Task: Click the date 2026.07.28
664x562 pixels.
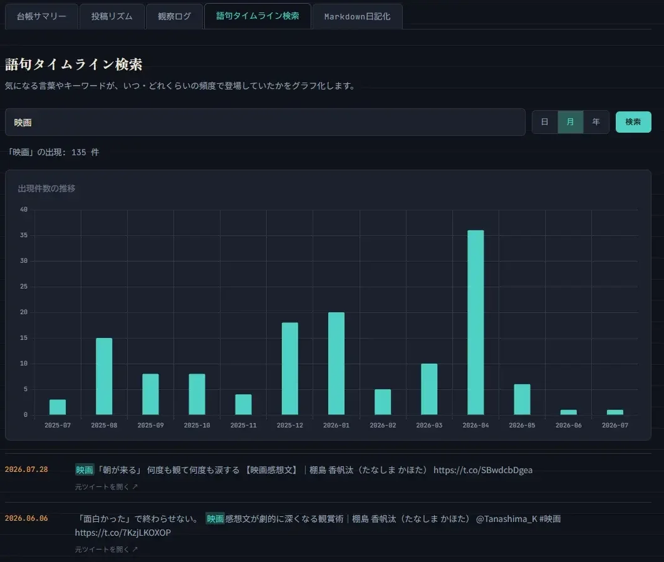Action: (26, 469)
